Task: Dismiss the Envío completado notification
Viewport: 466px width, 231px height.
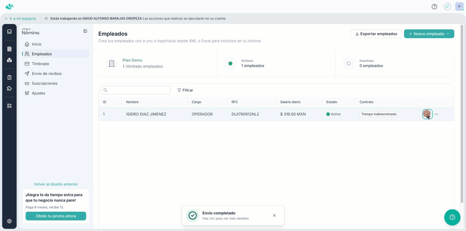Action: 274,216
